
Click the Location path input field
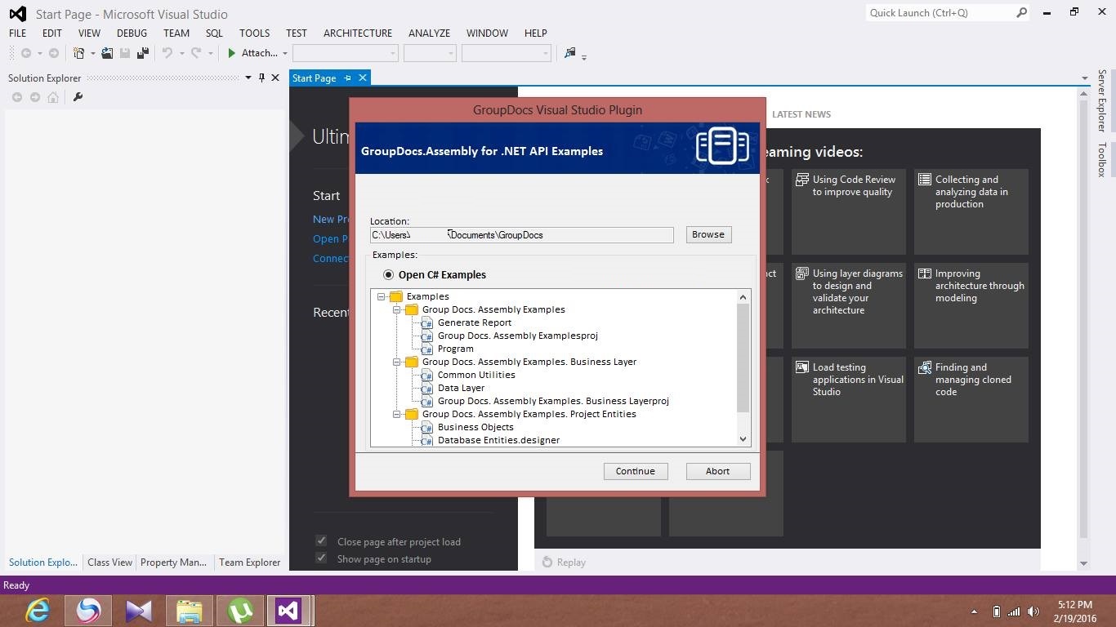point(522,235)
